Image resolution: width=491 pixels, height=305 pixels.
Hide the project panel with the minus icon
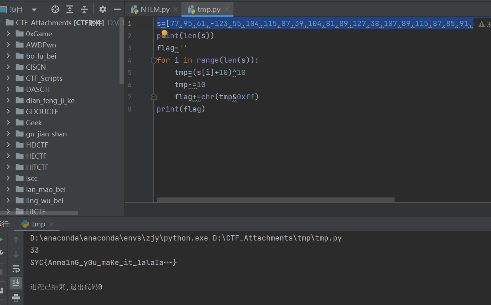point(117,9)
